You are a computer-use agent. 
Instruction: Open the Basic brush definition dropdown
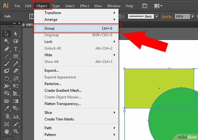[156, 16]
